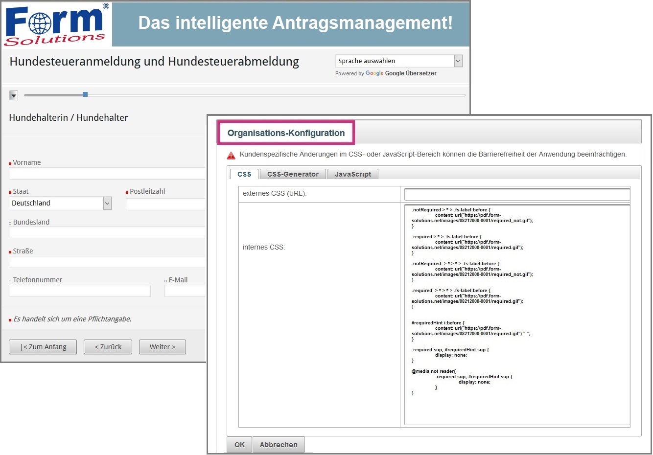Switch to the CSS tab
Image resolution: width=653 pixels, height=455 pixels.
(244, 174)
